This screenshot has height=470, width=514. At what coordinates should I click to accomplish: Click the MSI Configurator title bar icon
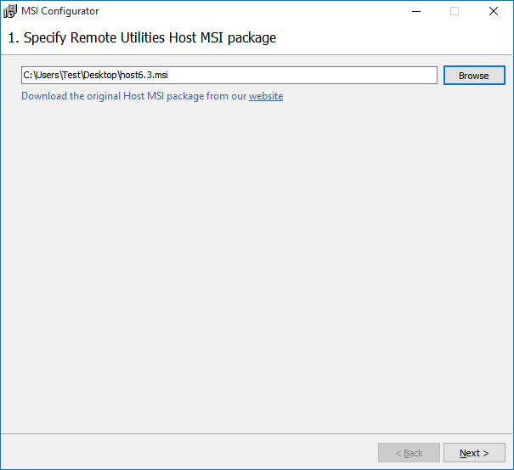10,11
